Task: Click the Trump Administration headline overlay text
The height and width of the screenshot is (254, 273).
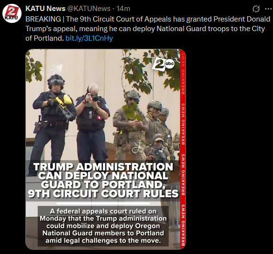Action: [103, 180]
